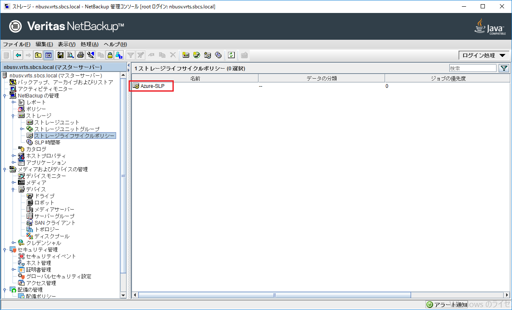Click the new storage lifecycle policy toolbar icon
Screen dimensions: 512x310
[207, 55]
